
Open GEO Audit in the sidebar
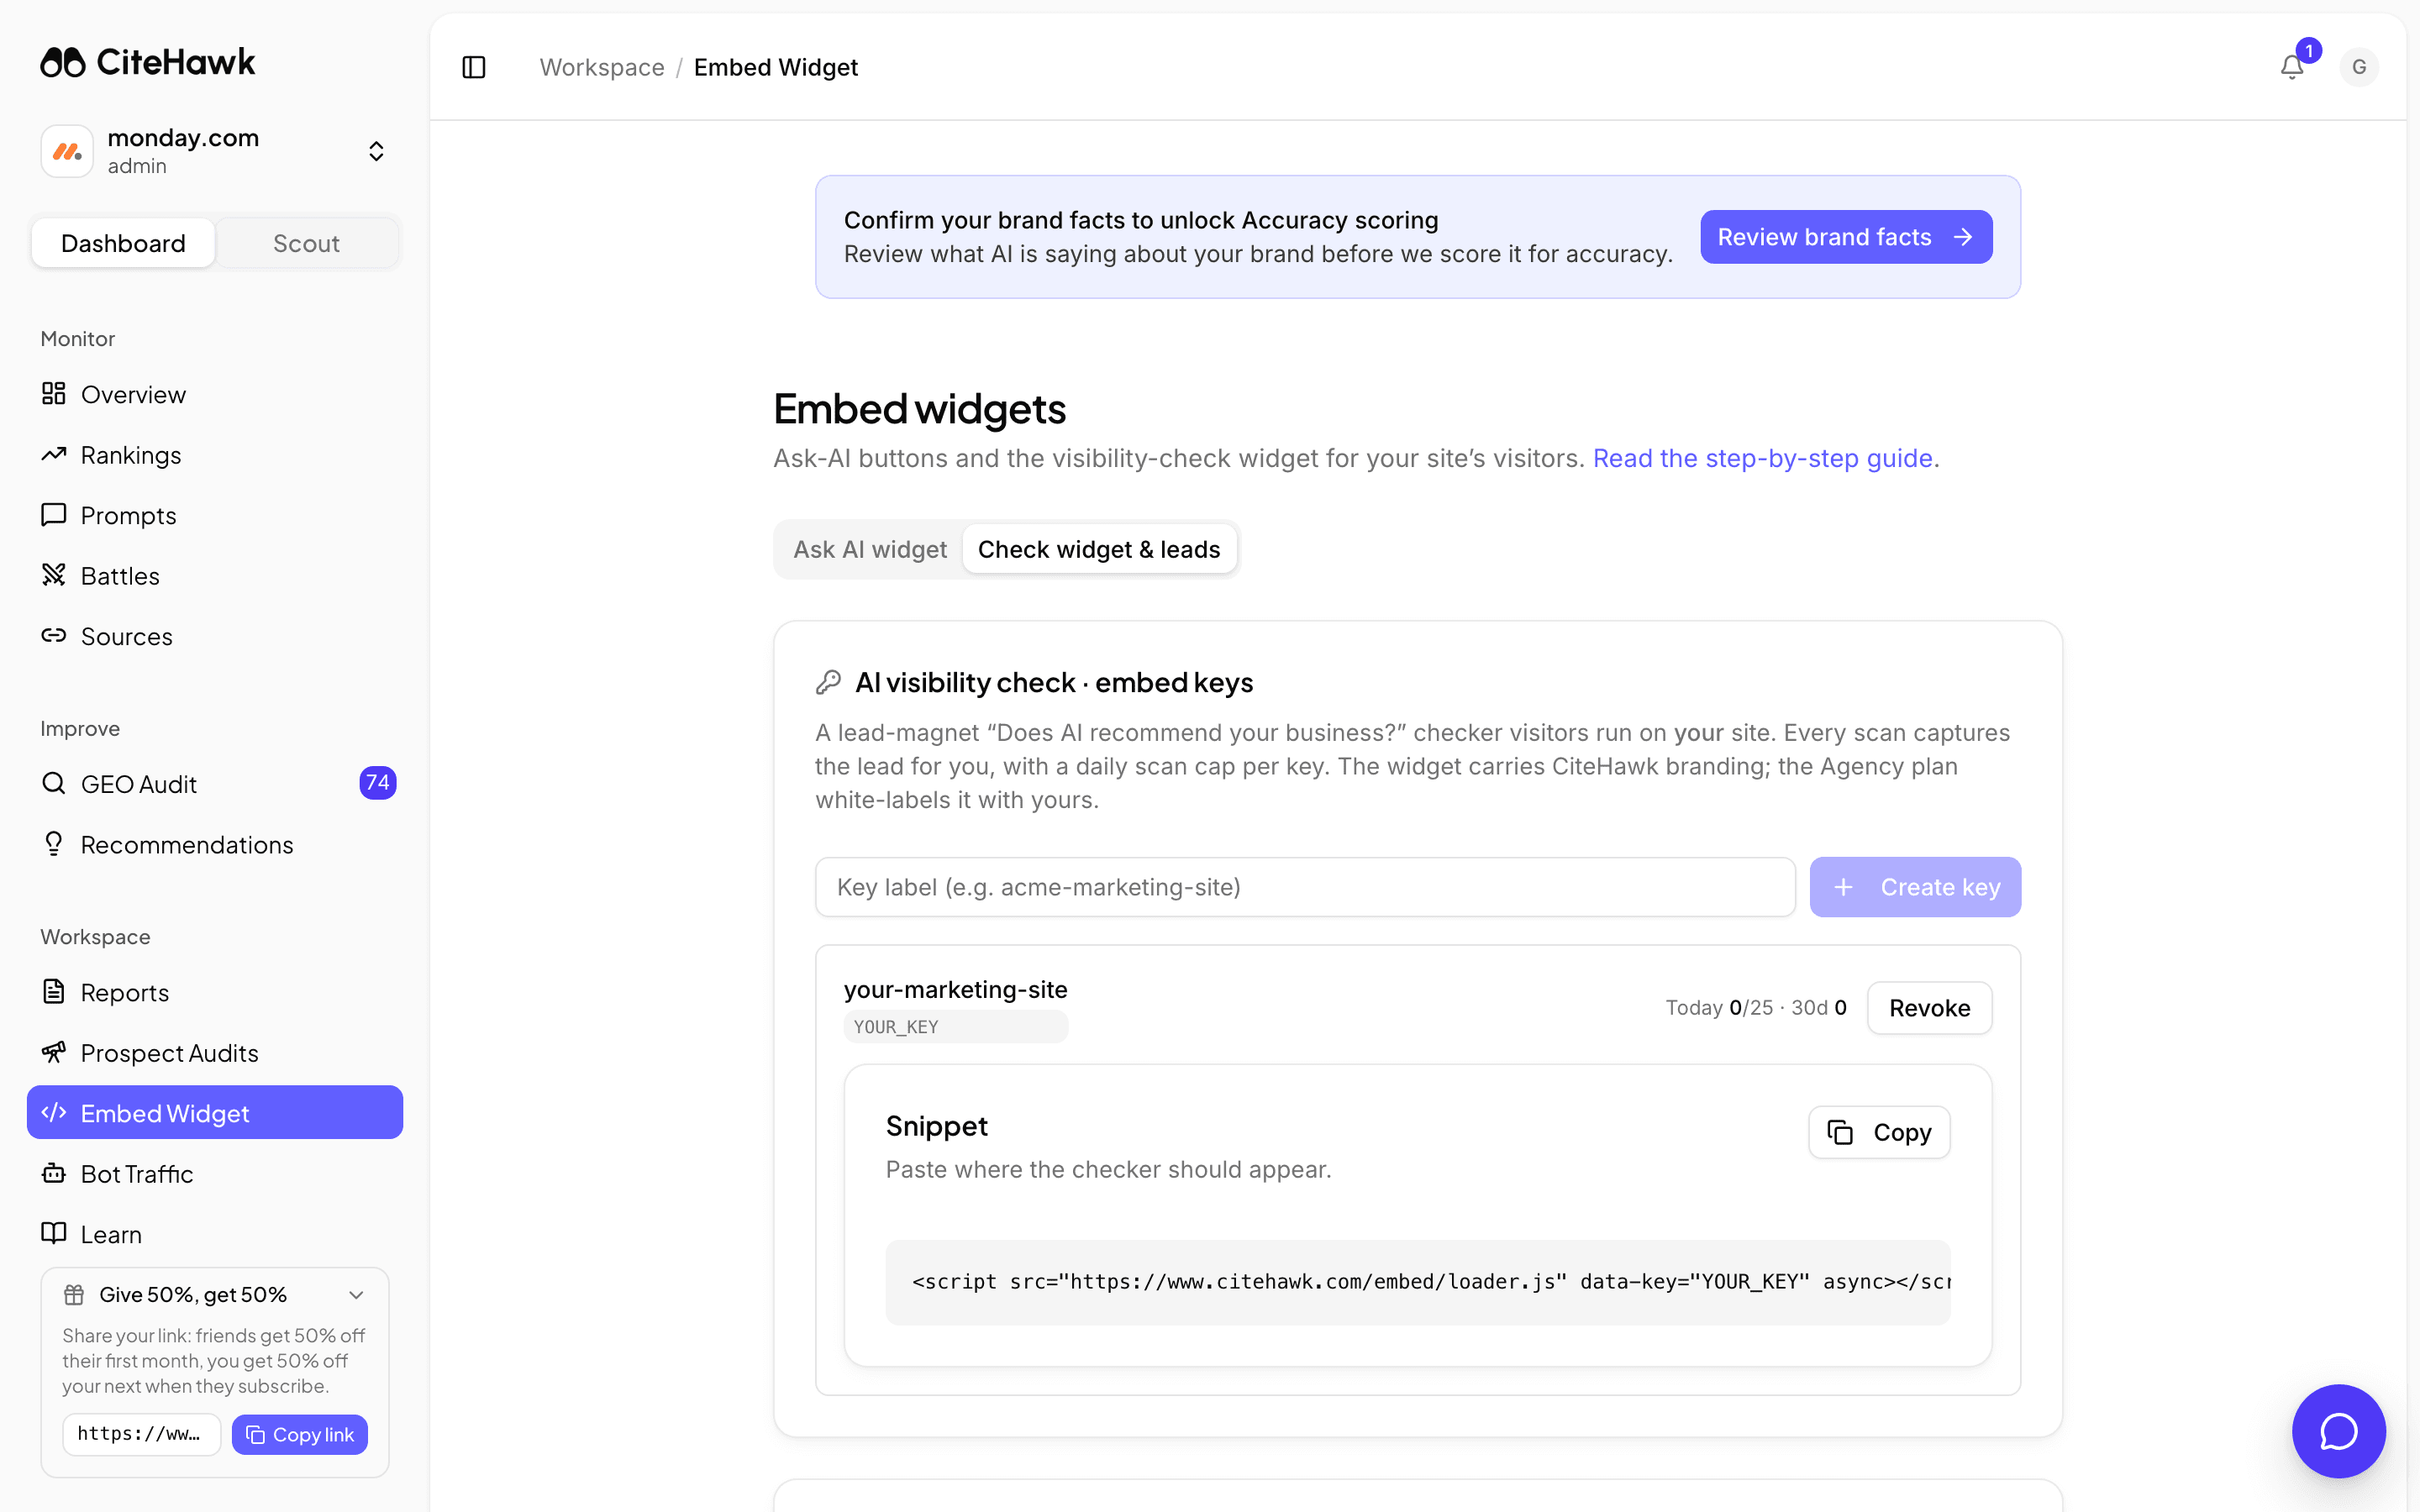215,784
